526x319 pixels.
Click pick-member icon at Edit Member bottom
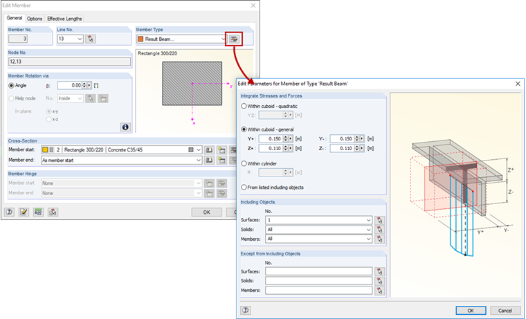tap(53, 212)
